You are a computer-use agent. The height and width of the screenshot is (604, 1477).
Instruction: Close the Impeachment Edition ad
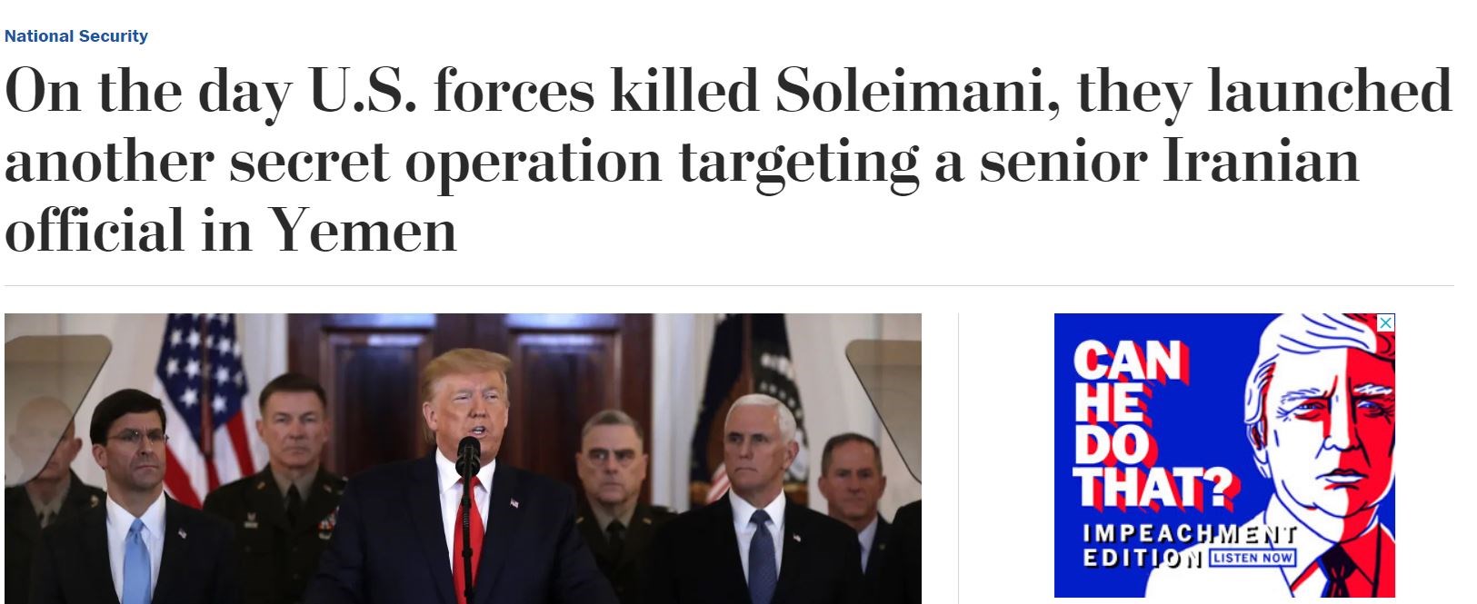tap(1385, 322)
